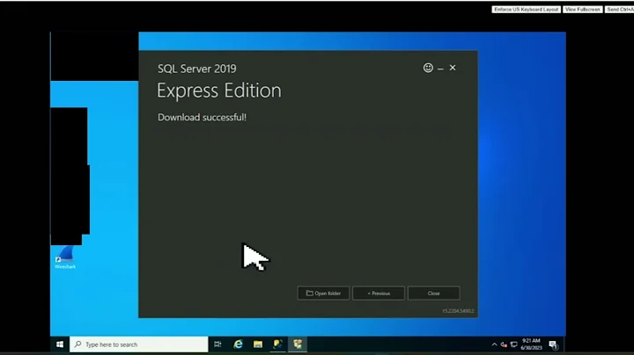Open the Windows Start menu

point(60,344)
